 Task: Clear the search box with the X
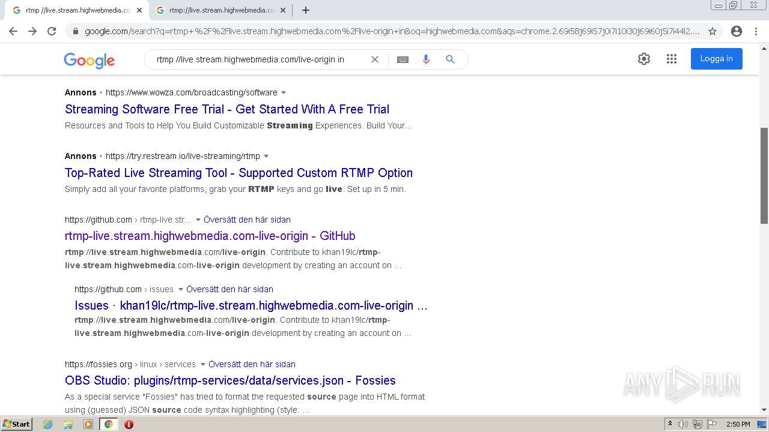[x=375, y=59]
